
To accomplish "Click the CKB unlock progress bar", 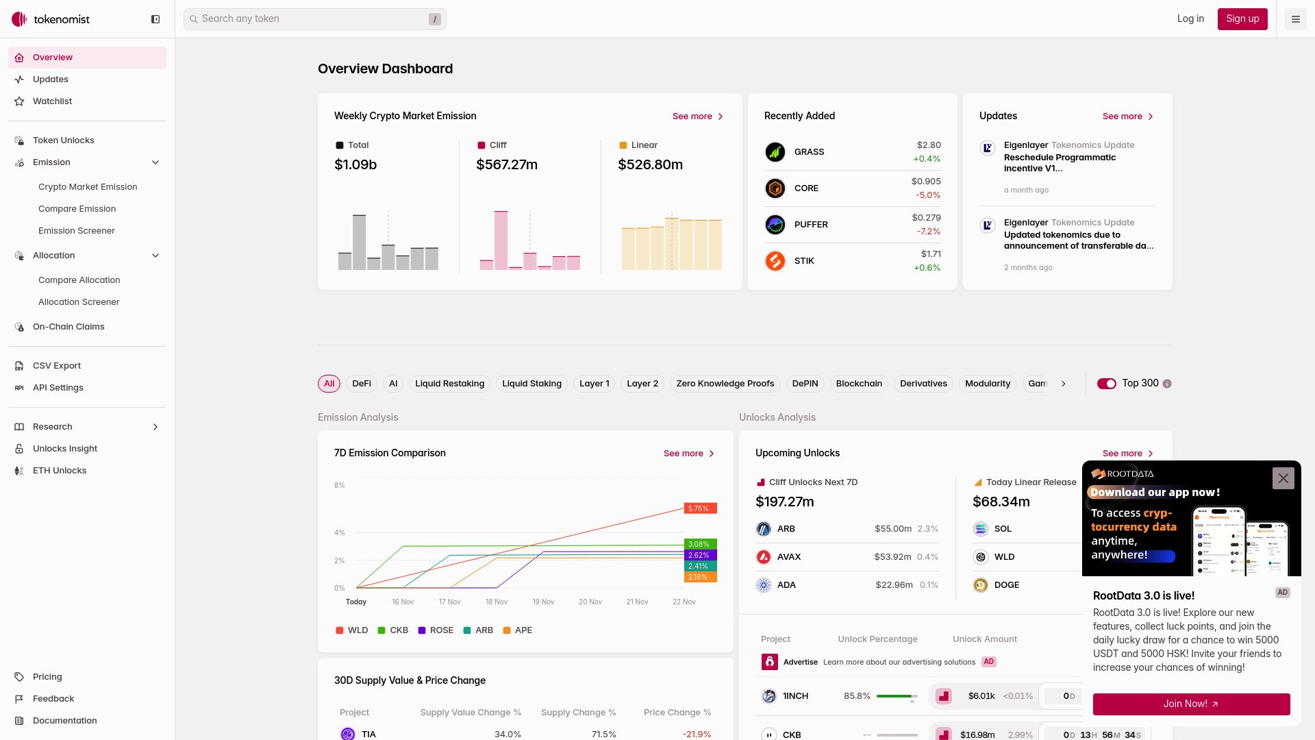I will pyautogui.click(x=897, y=735).
